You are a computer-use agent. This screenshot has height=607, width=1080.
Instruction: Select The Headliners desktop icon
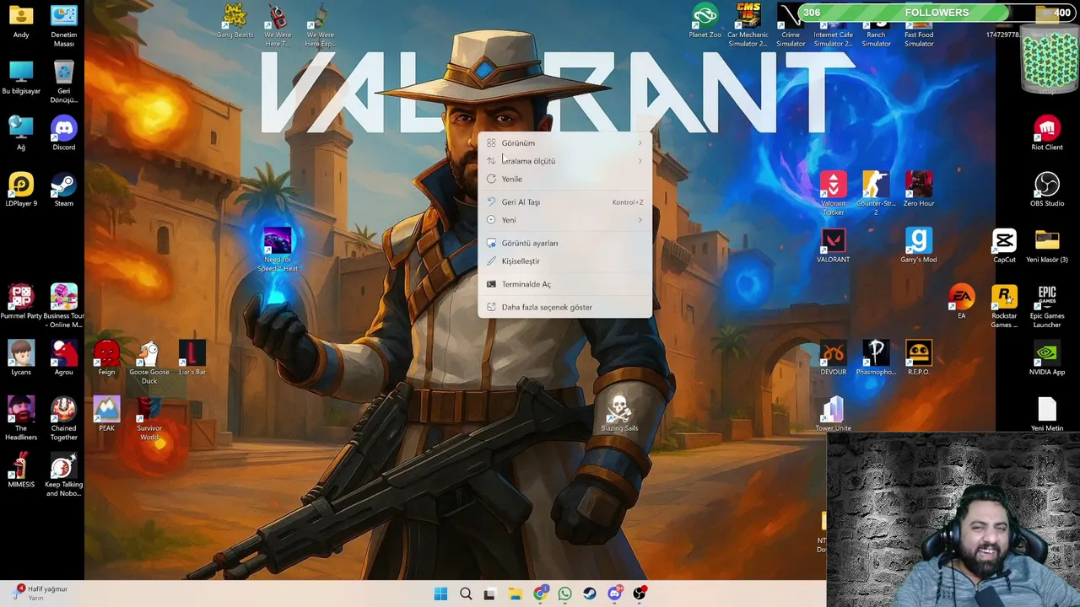point(21,419)
